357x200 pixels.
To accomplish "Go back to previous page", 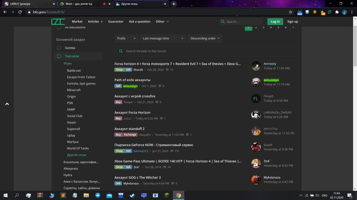I will 5,12.
